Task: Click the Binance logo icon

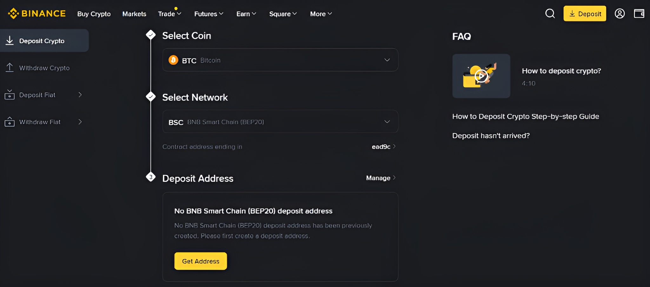Action: pos(13,13)
